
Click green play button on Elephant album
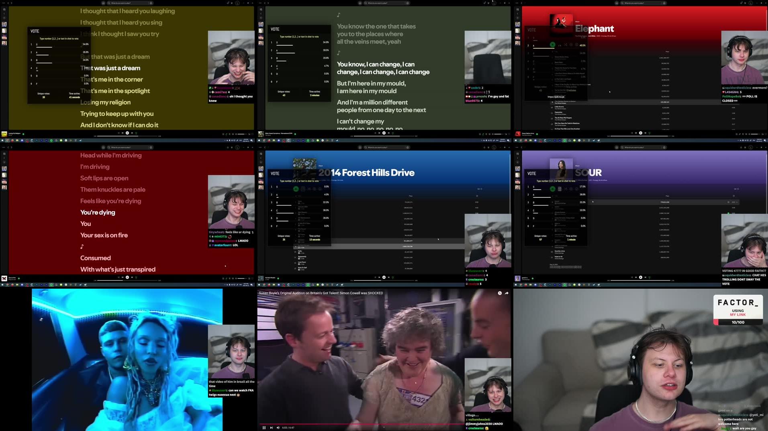pos(553,45)
